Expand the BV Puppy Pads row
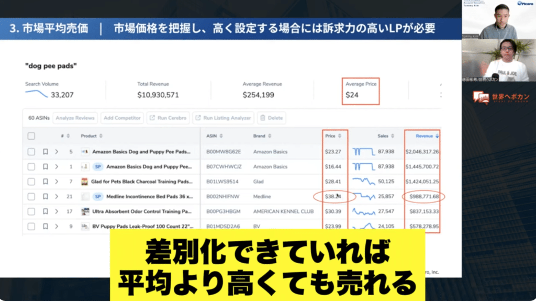Screen dimensions: 536x303 click(x=57, y=227)
